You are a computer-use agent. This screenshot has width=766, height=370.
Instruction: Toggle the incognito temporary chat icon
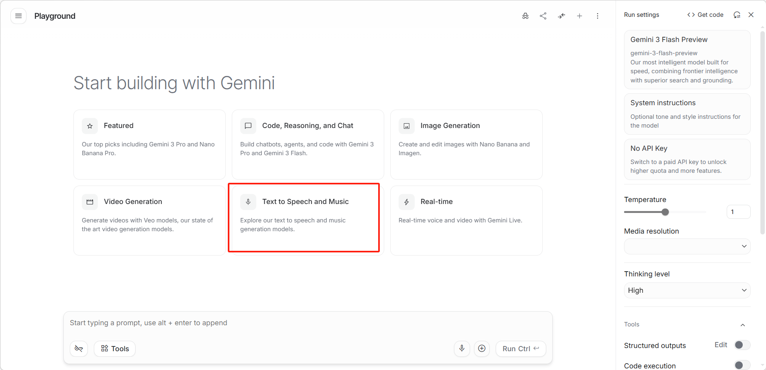pos(525,16)
